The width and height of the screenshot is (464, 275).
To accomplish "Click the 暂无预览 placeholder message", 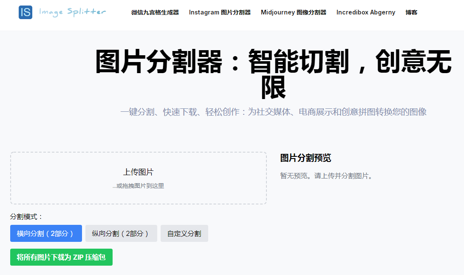I will (326, 176).
